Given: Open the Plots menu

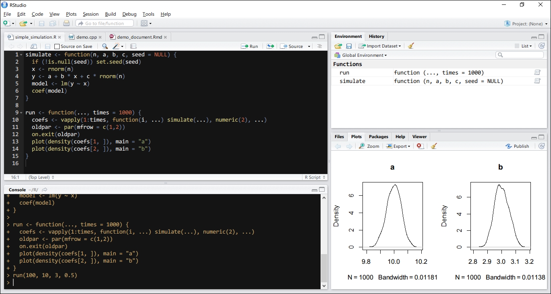Looking at the screenshot, I should click(71, 14).
